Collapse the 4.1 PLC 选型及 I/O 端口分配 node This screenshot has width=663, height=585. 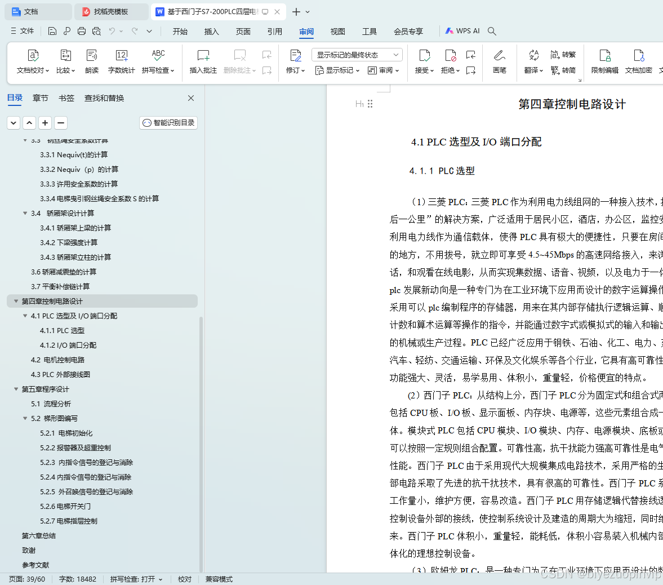[25, 316]
